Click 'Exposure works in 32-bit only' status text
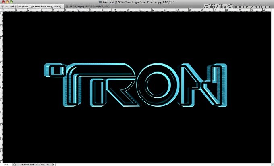 [x=35, y=164]
